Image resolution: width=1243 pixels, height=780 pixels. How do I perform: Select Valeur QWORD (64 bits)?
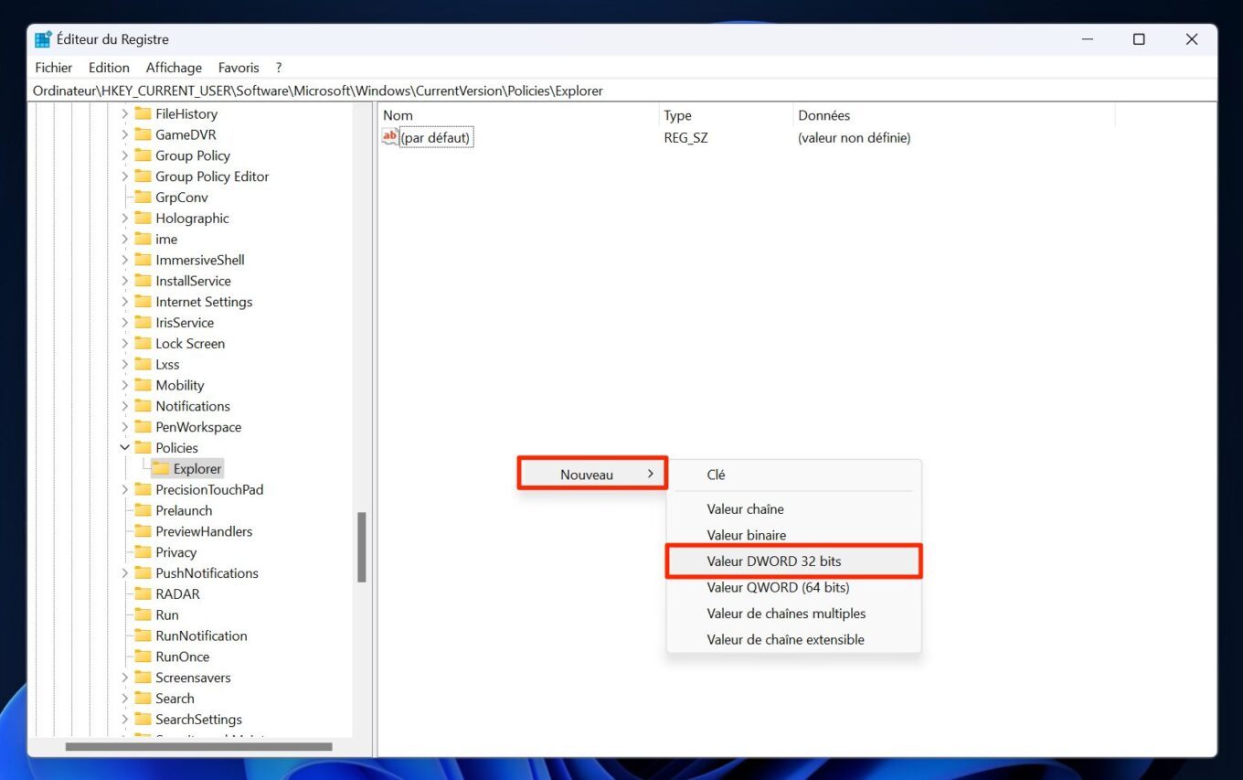click(x=793, y=587)
